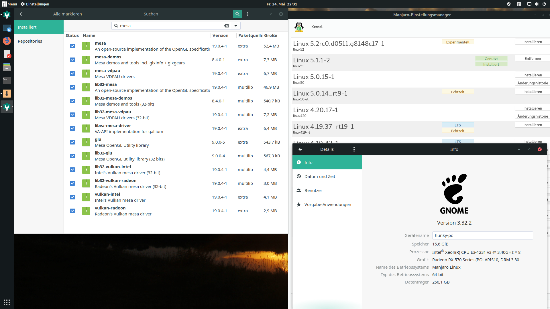Open the Menu in the top panel

[x=9, y=4]
